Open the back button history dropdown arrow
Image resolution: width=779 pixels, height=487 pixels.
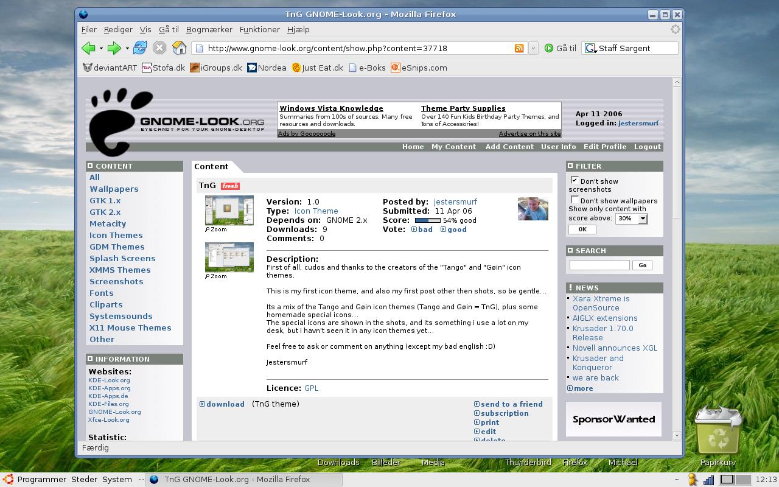coord(101,48)
